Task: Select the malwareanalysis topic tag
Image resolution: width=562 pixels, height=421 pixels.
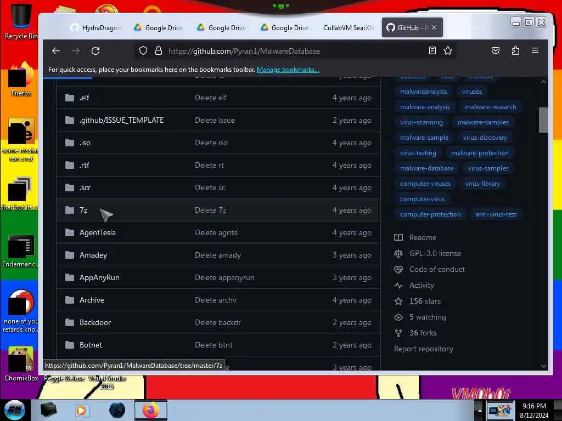Action: [424, 92]
